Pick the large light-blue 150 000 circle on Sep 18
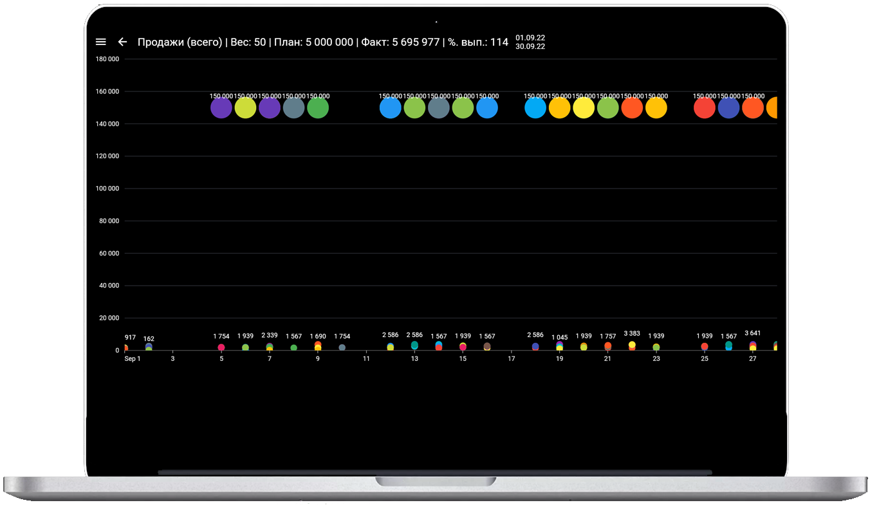The height and width of the screenshot is (505, 870). coord(535,107)
